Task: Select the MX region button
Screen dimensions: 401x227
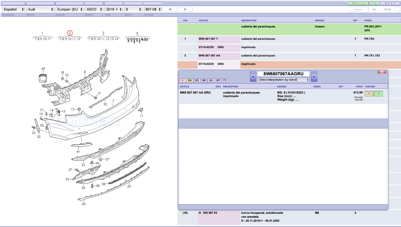Action: (x=204, y=80)
